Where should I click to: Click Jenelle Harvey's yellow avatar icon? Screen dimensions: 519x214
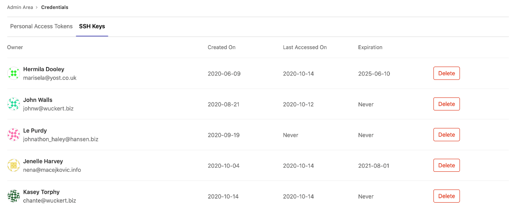coord(14,165)
